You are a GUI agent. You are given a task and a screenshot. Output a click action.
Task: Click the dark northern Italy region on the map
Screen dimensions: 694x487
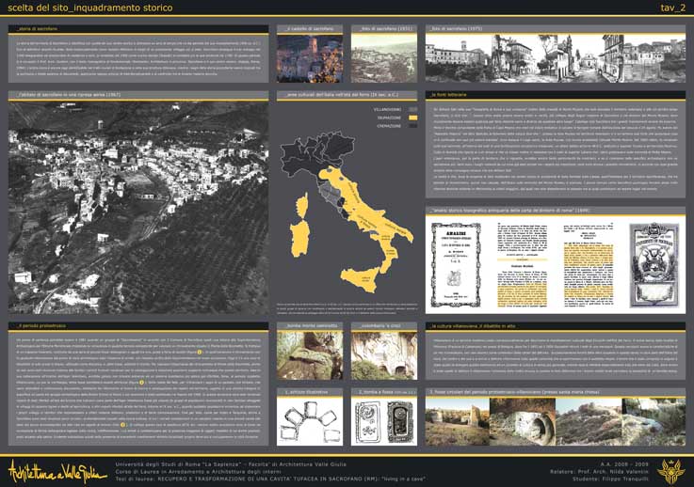315,153
